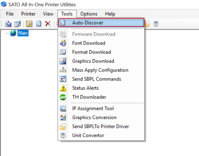Screen dimensions: 199x156
Task: Click the Status Alerts warning icon
Action: pyautogui.click(x=63, y=88)
